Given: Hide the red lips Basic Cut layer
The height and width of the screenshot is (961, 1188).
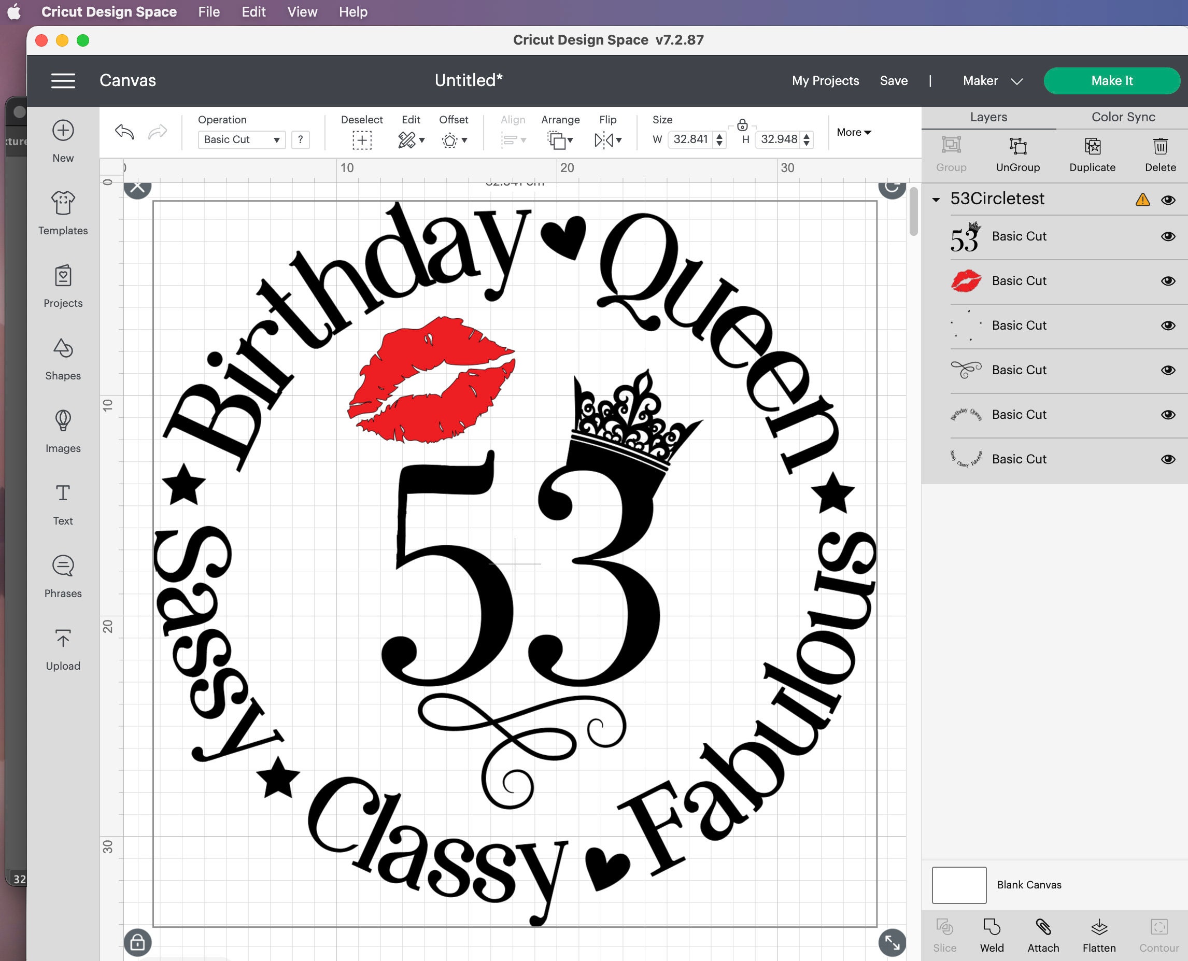Looking at the screenshot, I should tap(1168, 280).
